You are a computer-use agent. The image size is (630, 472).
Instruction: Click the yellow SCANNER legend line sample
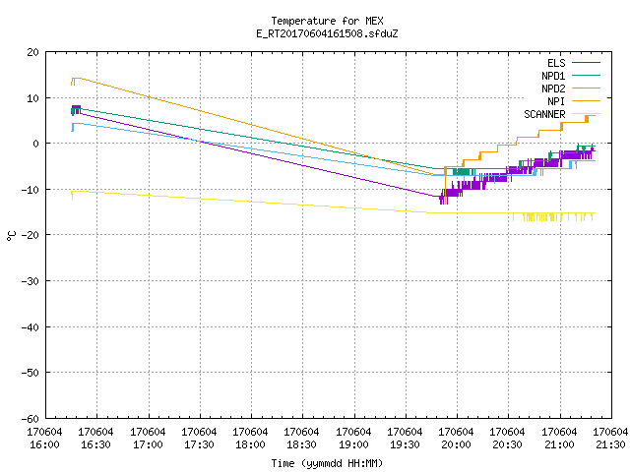[586, 114]
